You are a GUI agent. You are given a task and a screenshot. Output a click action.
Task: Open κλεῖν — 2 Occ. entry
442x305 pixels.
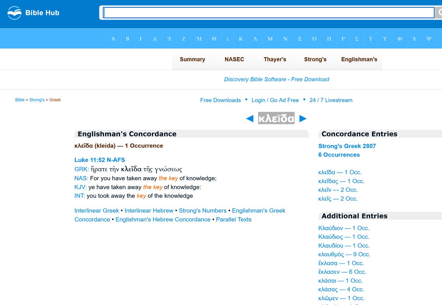pyautogui.click(x=338, y=190)
